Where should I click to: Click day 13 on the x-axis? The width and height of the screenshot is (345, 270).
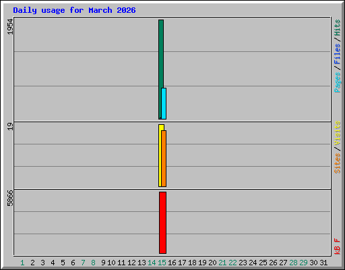pyautogui.click(x=142, y=263)
